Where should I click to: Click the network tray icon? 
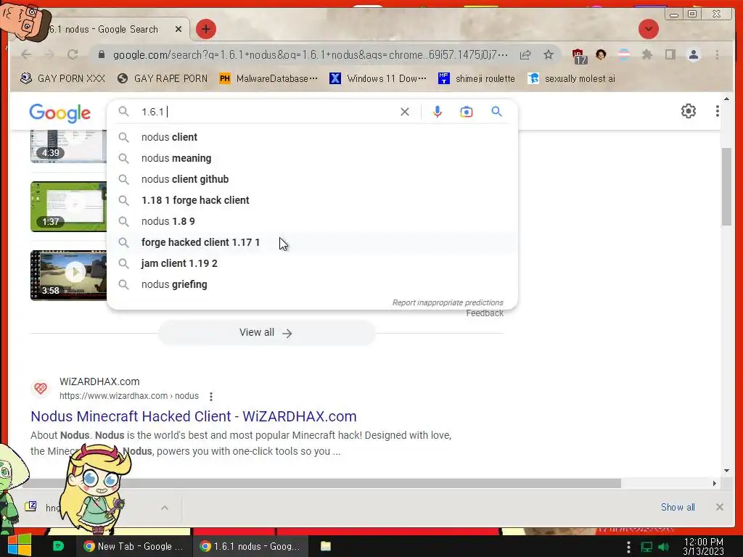646,547
